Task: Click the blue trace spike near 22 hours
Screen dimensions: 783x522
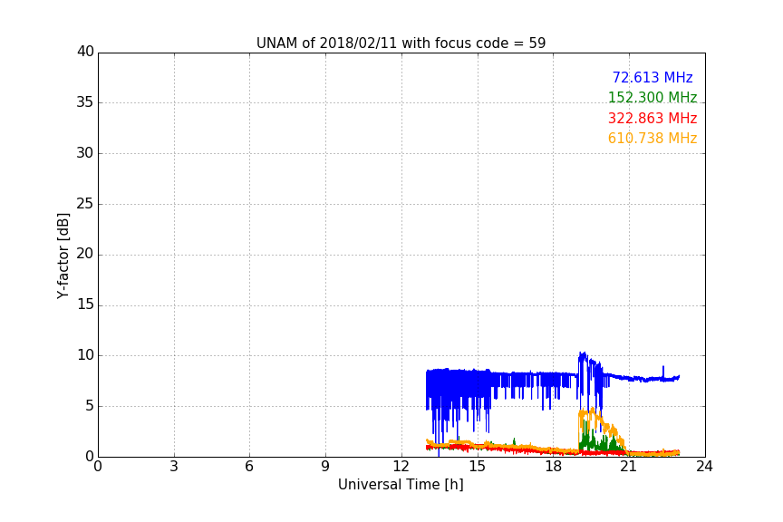Action: click(663, 372)
